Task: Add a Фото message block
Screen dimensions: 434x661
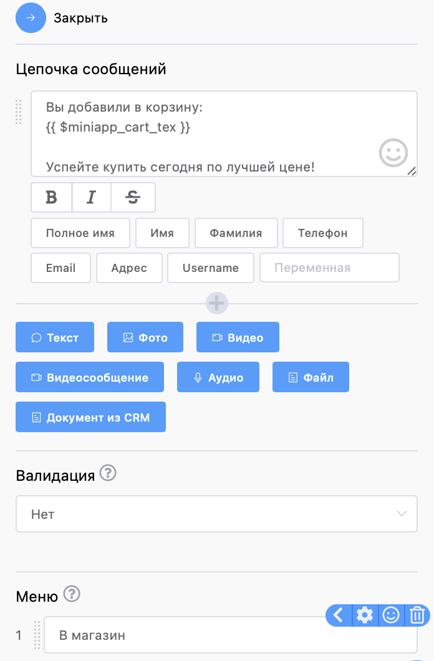Action: pos(145,338)
